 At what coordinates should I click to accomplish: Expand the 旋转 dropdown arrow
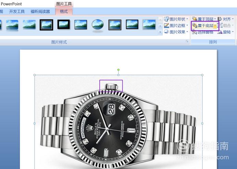(x=233, y=32)
